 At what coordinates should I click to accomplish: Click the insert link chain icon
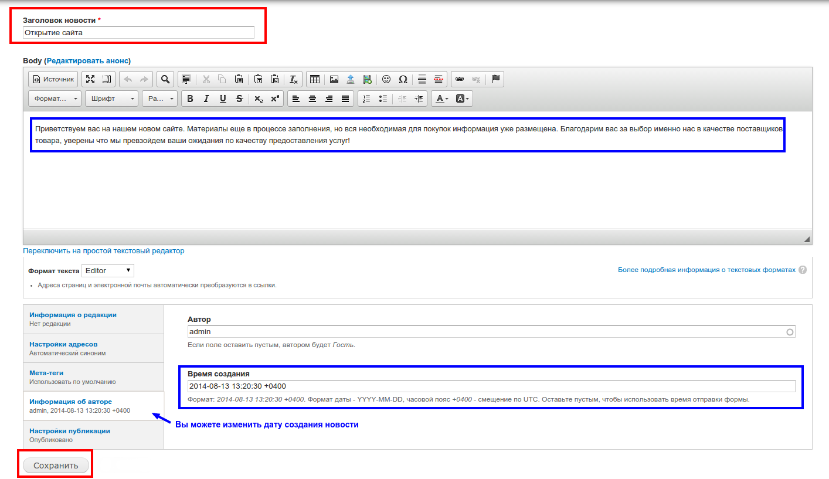460,79
